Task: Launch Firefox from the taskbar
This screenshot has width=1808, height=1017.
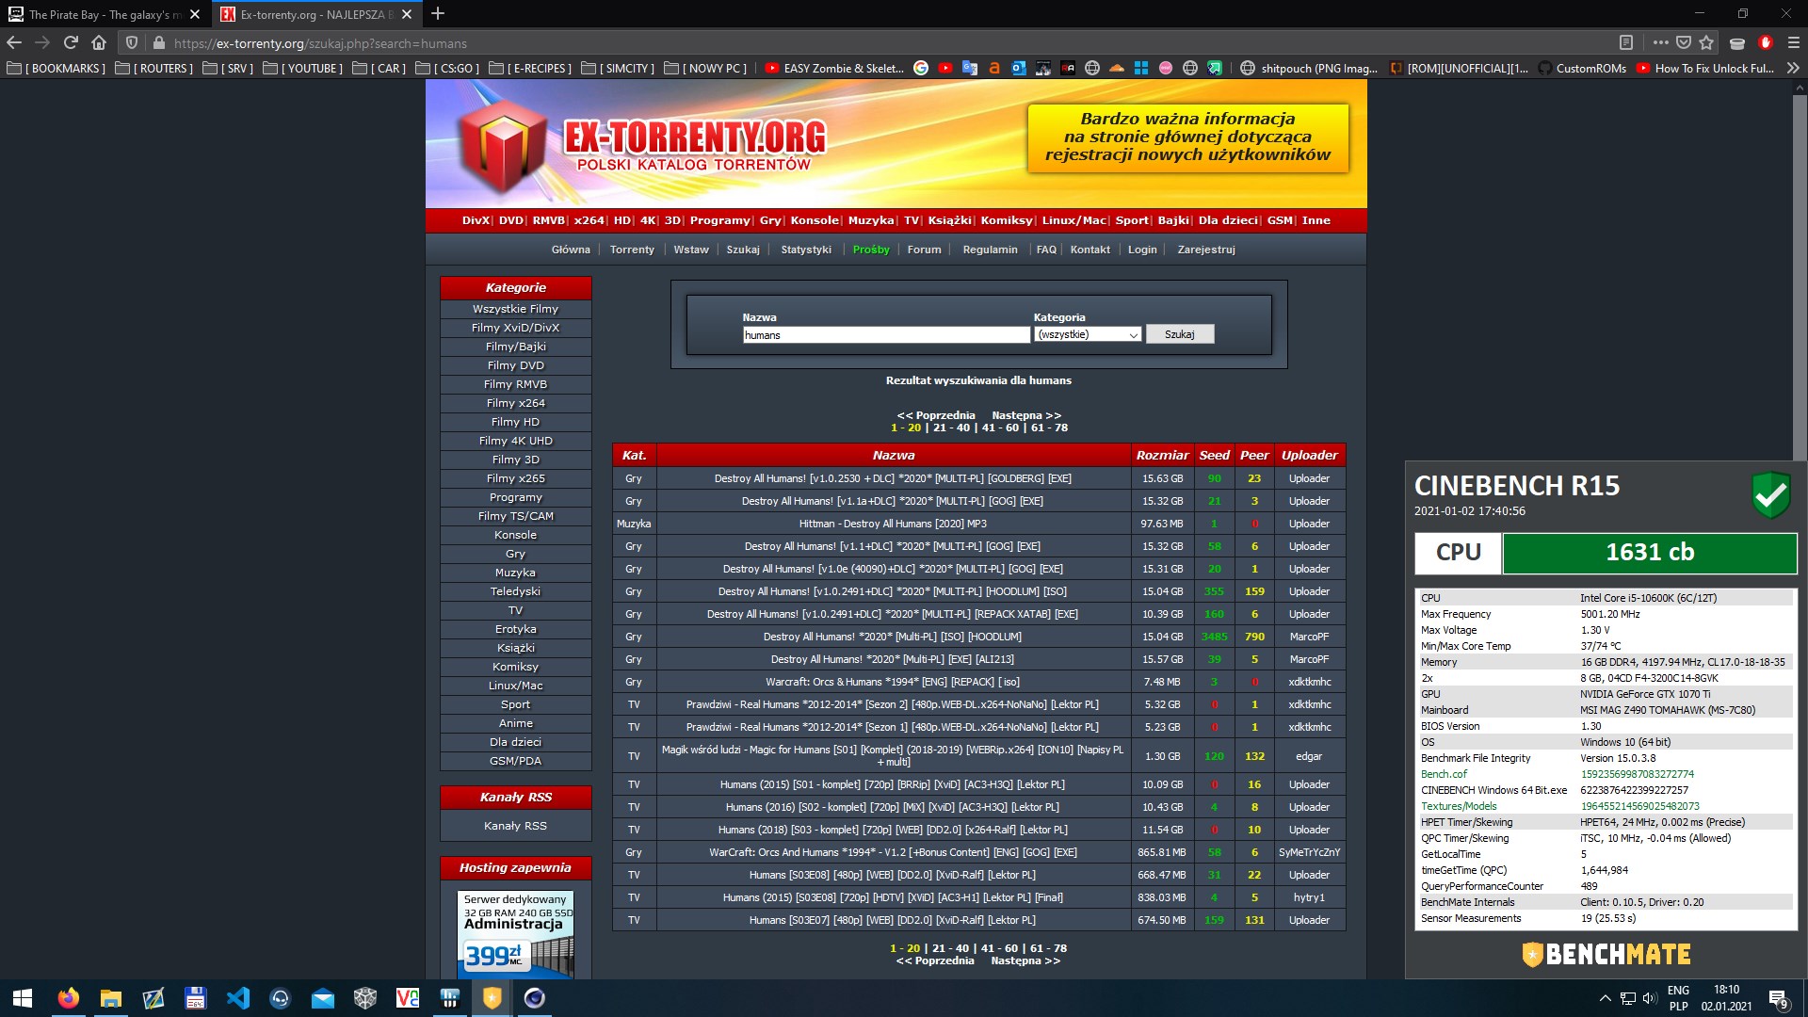Action: point(69,998)
